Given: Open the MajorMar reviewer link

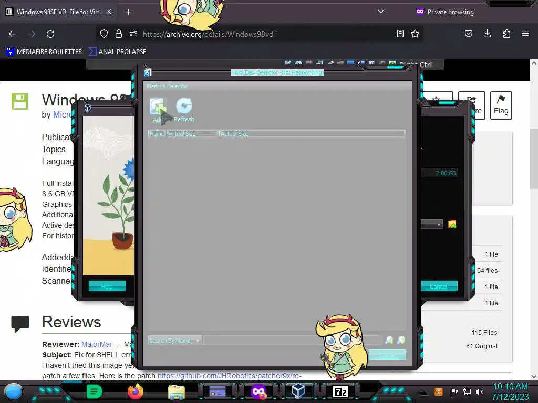Looking at the screenshot, I should coord(97,344).
